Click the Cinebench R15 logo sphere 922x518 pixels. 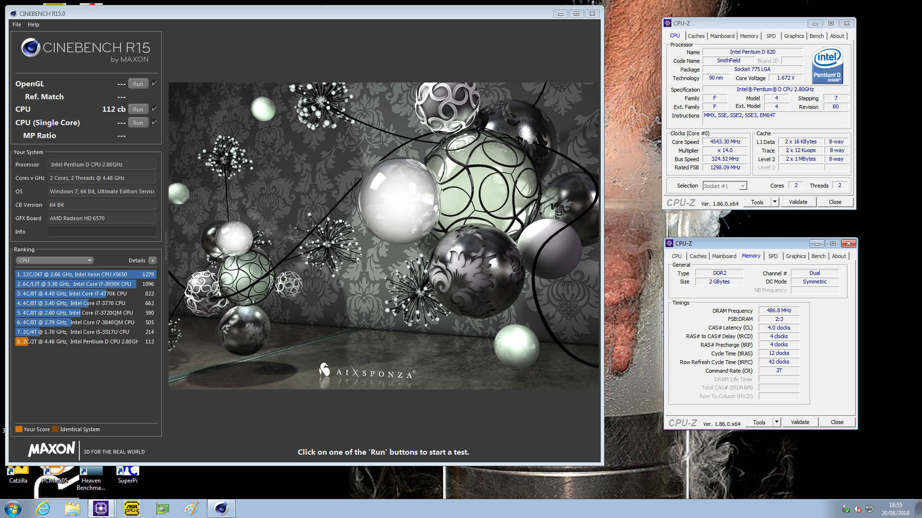click(31, 47)
